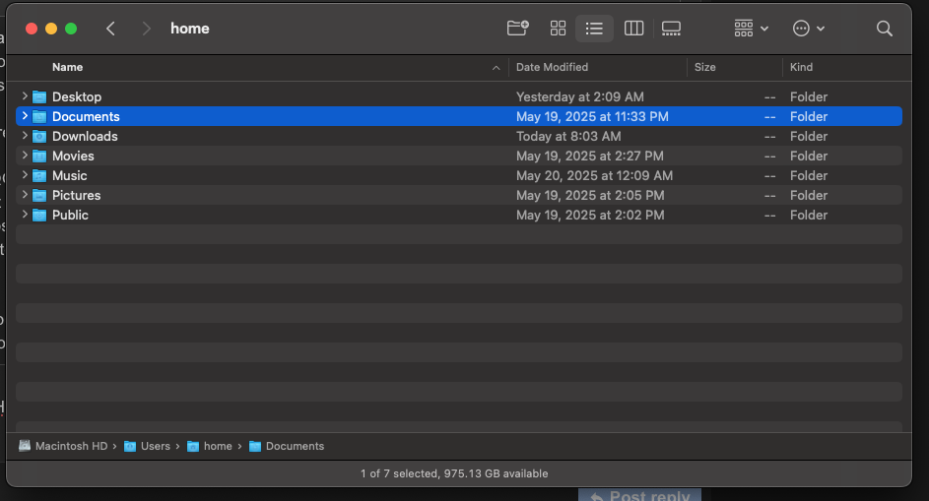Viewport: 929px width, 501px height.
Task: Minimize the Finder window with yellow button
Action: [x=51, y=29]
